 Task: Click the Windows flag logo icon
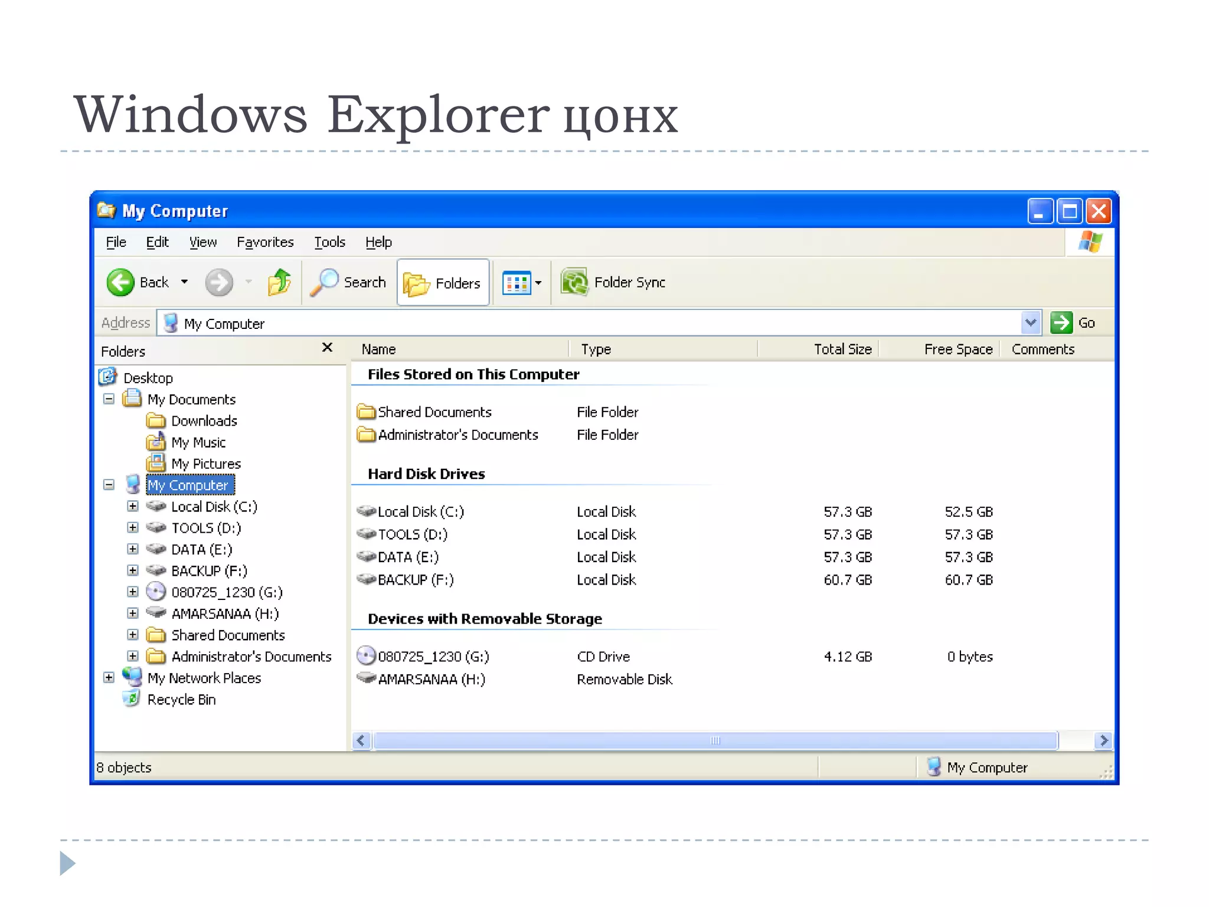coord(1090,242)
